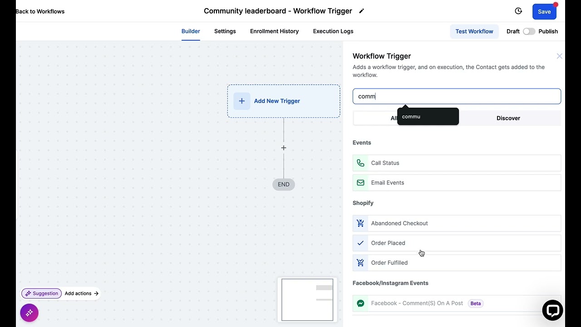
Task: Open the Execution Logs tab
Action: [333, 31]
